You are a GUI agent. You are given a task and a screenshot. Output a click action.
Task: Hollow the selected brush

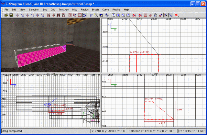(80, 15)
